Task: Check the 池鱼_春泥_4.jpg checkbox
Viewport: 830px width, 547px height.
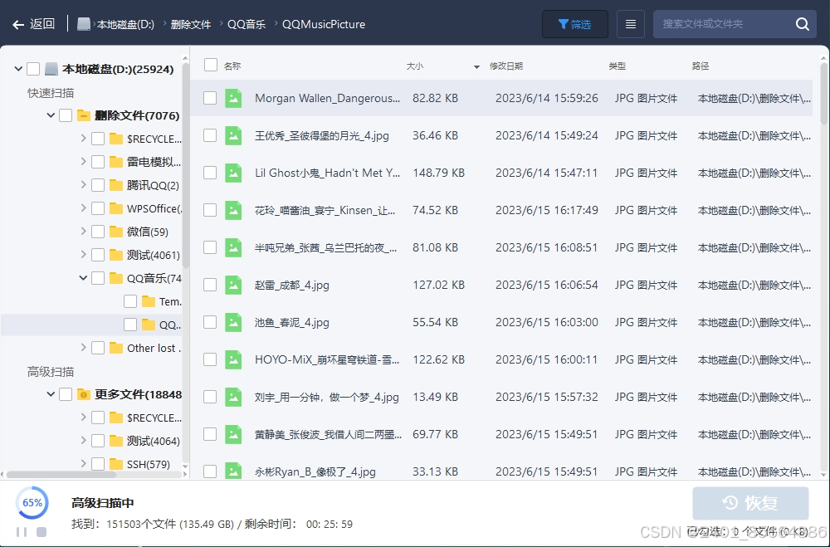Action: (210, 322)
